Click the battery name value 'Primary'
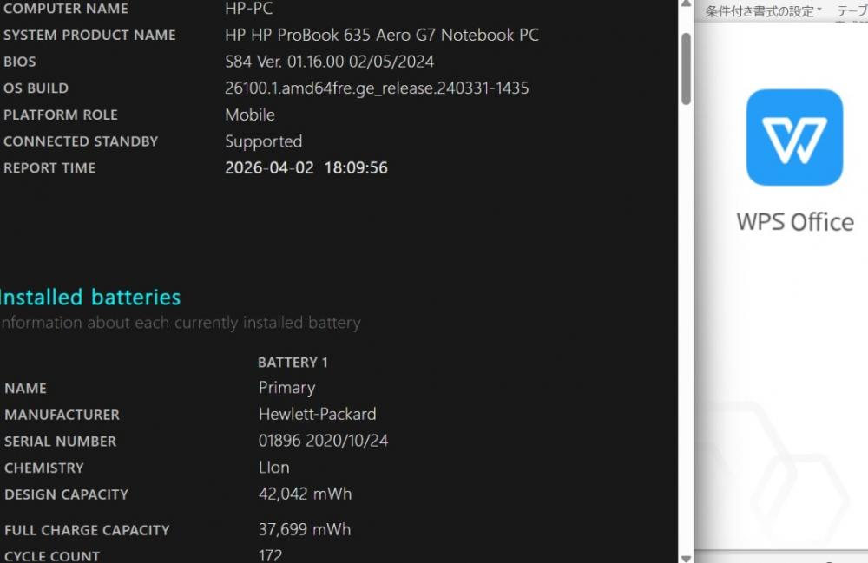Image resolution: width=868 pixels, height=563 pixels. [x=286, y=388]
